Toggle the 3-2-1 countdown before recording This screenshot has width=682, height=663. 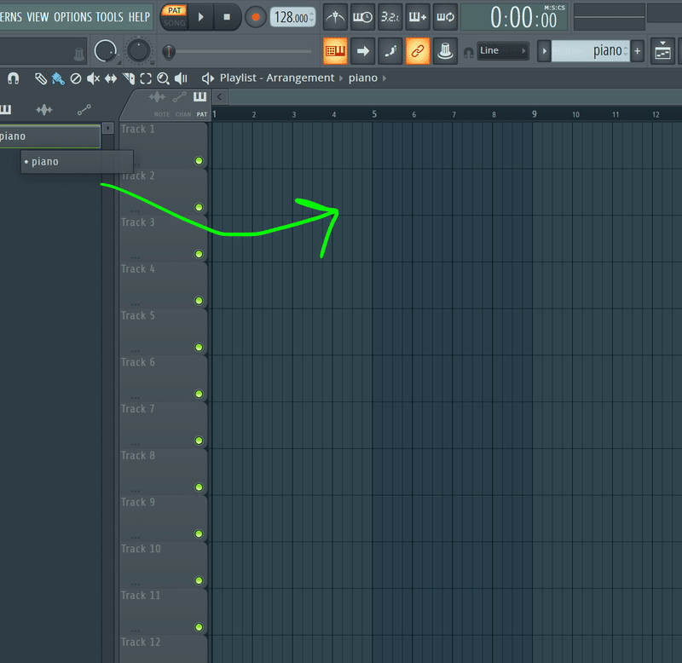pyautogui.click(x=390, y=17)
